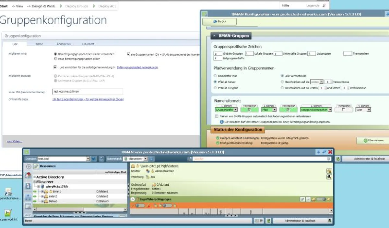The height and width of the screenshot is (228, 389).
Task: Click the pin icon in the 8MAN title bar
Action: click(324, 152)
